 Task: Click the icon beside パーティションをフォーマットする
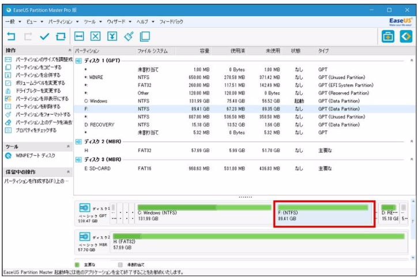8,114
